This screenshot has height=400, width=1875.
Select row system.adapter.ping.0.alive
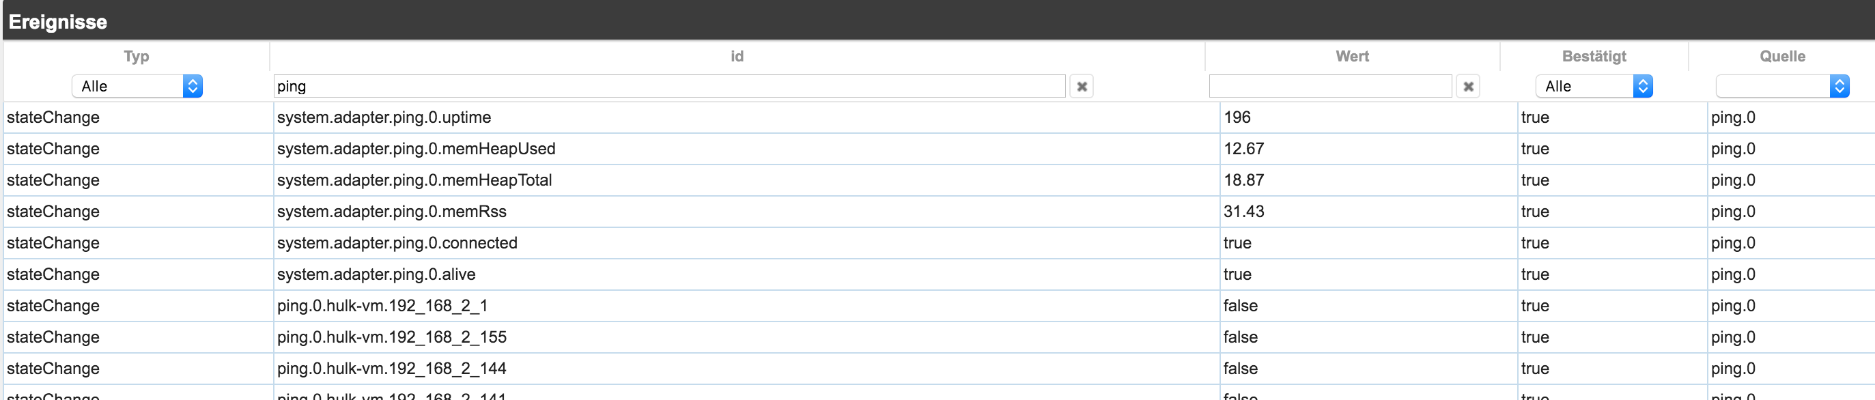tap(939, 274)
